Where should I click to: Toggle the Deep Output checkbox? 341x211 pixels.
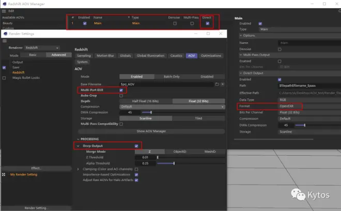pyautogui.click(x=136, y=146)
